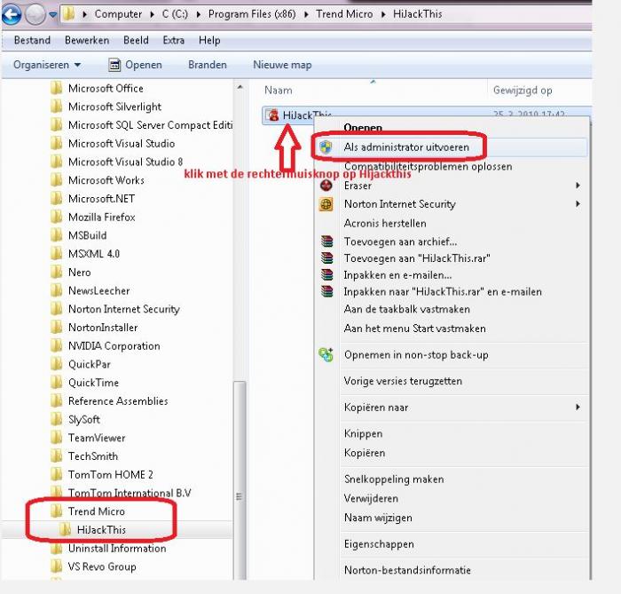The width and height of the screenshot is (621, 594).
Task: Open the Help menu
Action: 209,41
